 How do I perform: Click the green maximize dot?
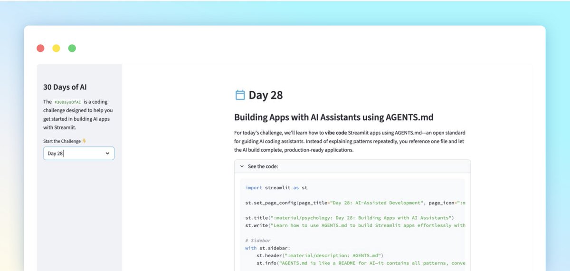pos(72,48)
